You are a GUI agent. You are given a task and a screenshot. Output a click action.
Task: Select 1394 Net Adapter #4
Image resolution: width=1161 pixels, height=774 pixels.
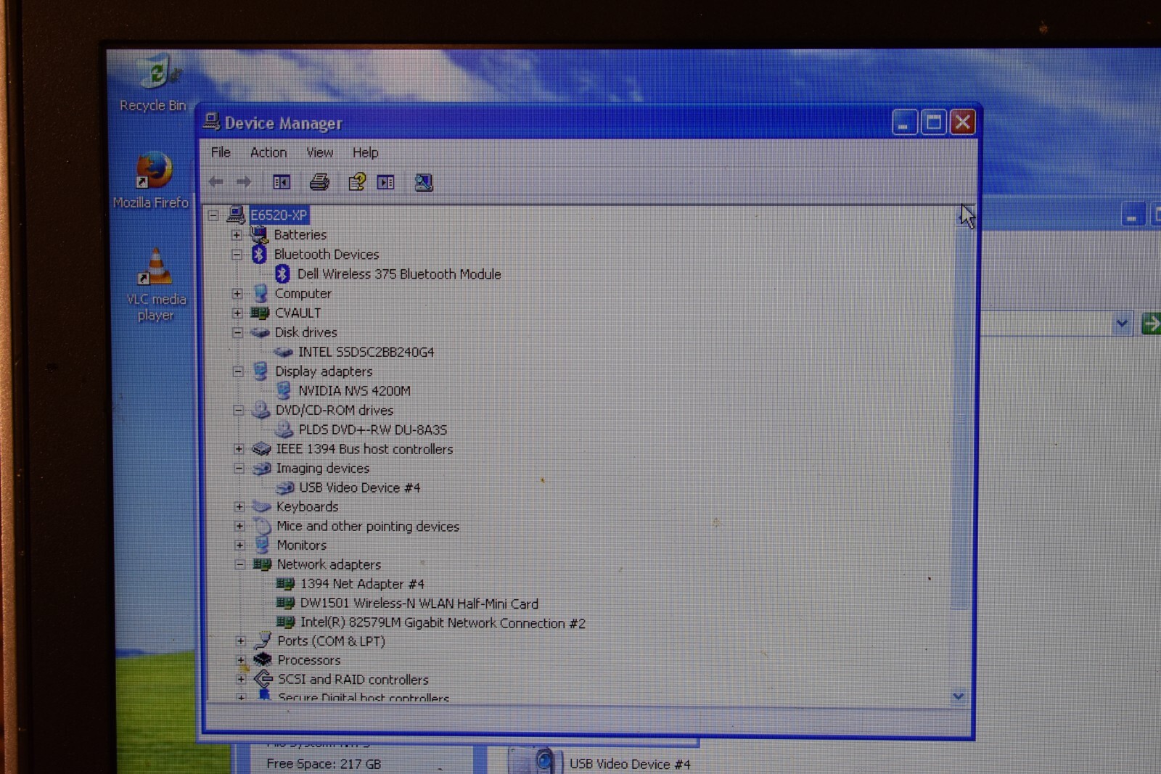click(x=362, y=584)
